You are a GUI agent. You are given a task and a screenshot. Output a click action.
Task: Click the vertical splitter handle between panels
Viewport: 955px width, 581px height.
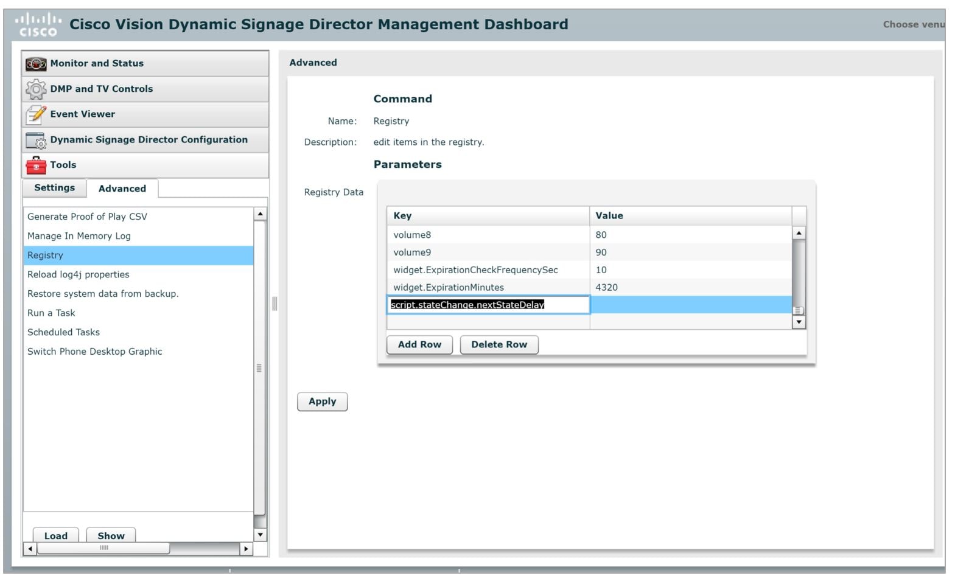[x=275, y=304]
